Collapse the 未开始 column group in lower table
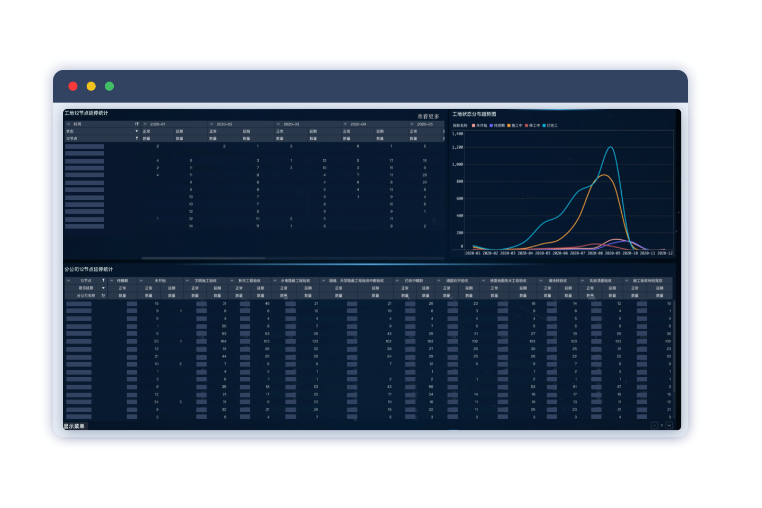This screenshot has height=508, width=762. point(141,280)
